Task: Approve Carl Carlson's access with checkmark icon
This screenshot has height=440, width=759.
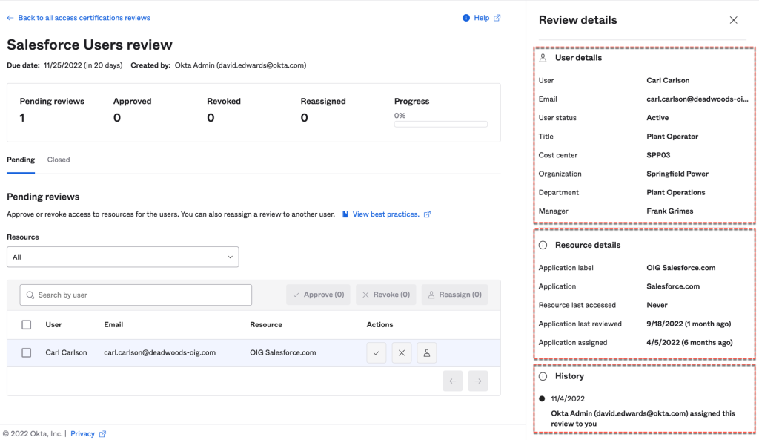Action: (377, 353)
